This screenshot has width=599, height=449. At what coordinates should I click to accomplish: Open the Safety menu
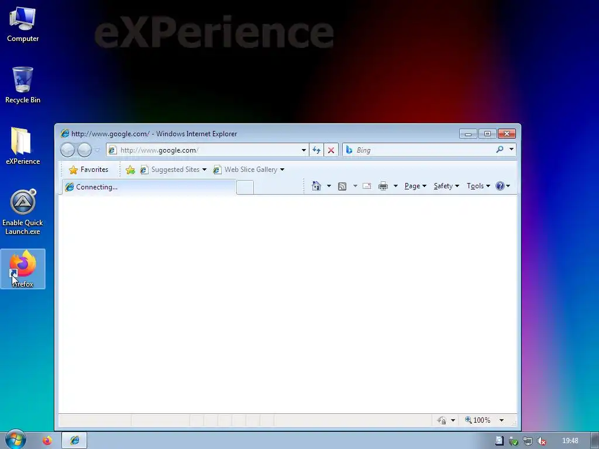pyautogui.click(x=446, y=186)
